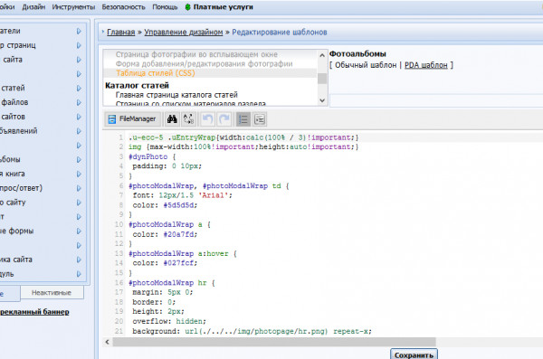The width and height of the screenshot is (543, 359).
Task: Open the Дизайн menu
Action: point(33,7)
